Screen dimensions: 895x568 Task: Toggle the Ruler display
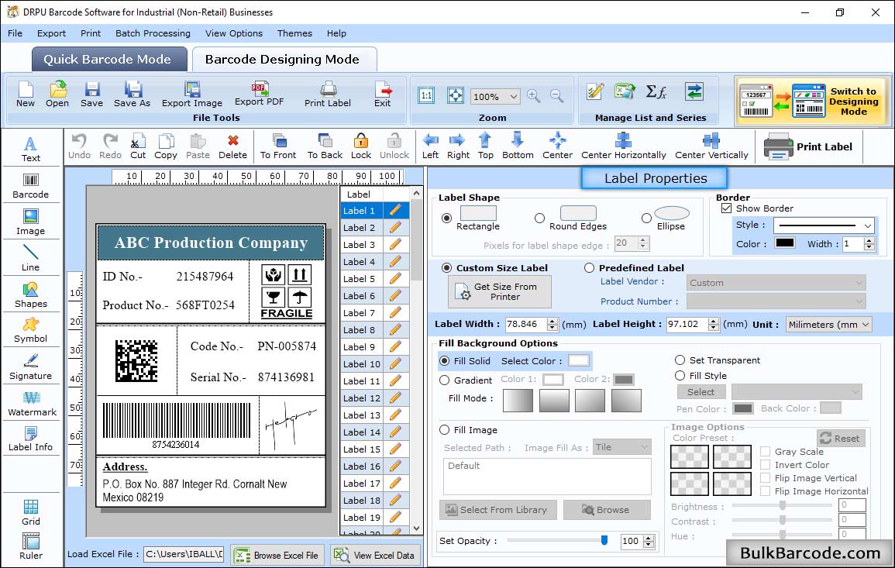[x=31, y=546]
